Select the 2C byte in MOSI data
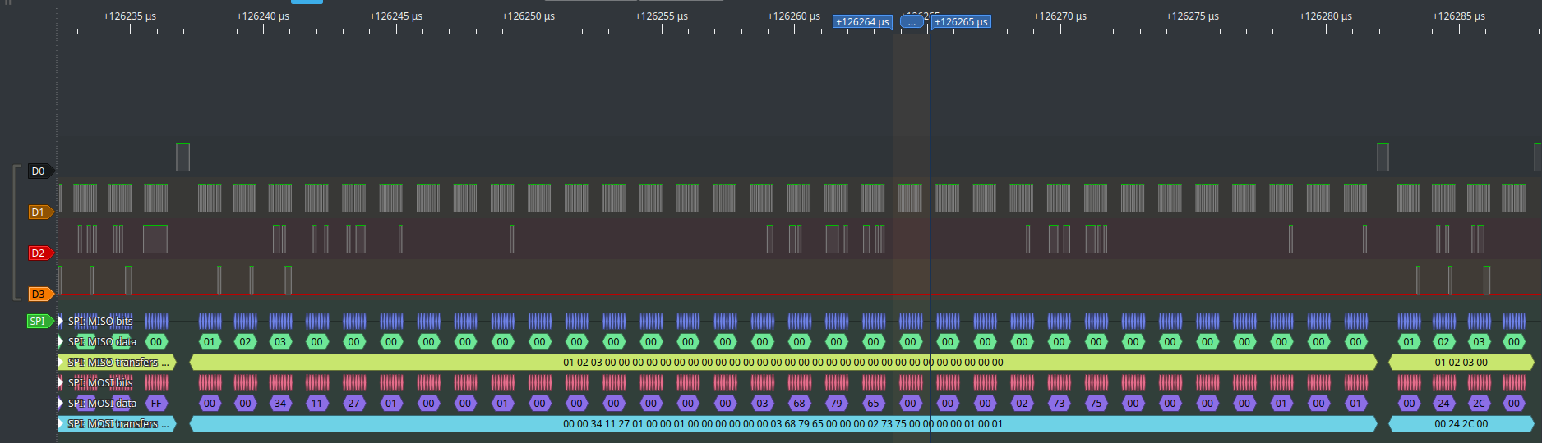This screenshot has height=443, width=1542. [1479, 404]
